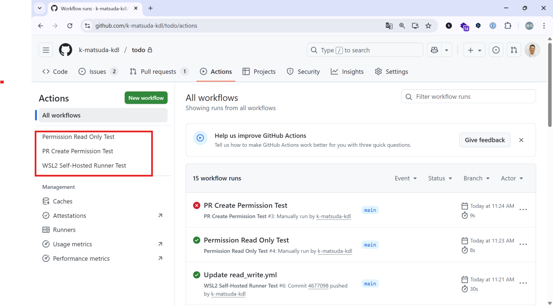Expand the Event filter dropdown
Image resolution: width=553 pixels, height=306 pixels.
(406, 178)
